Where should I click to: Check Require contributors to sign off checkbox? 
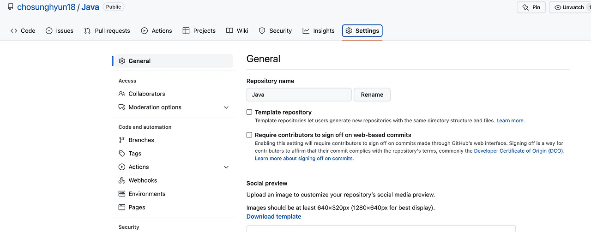click(x=249, y=135)
